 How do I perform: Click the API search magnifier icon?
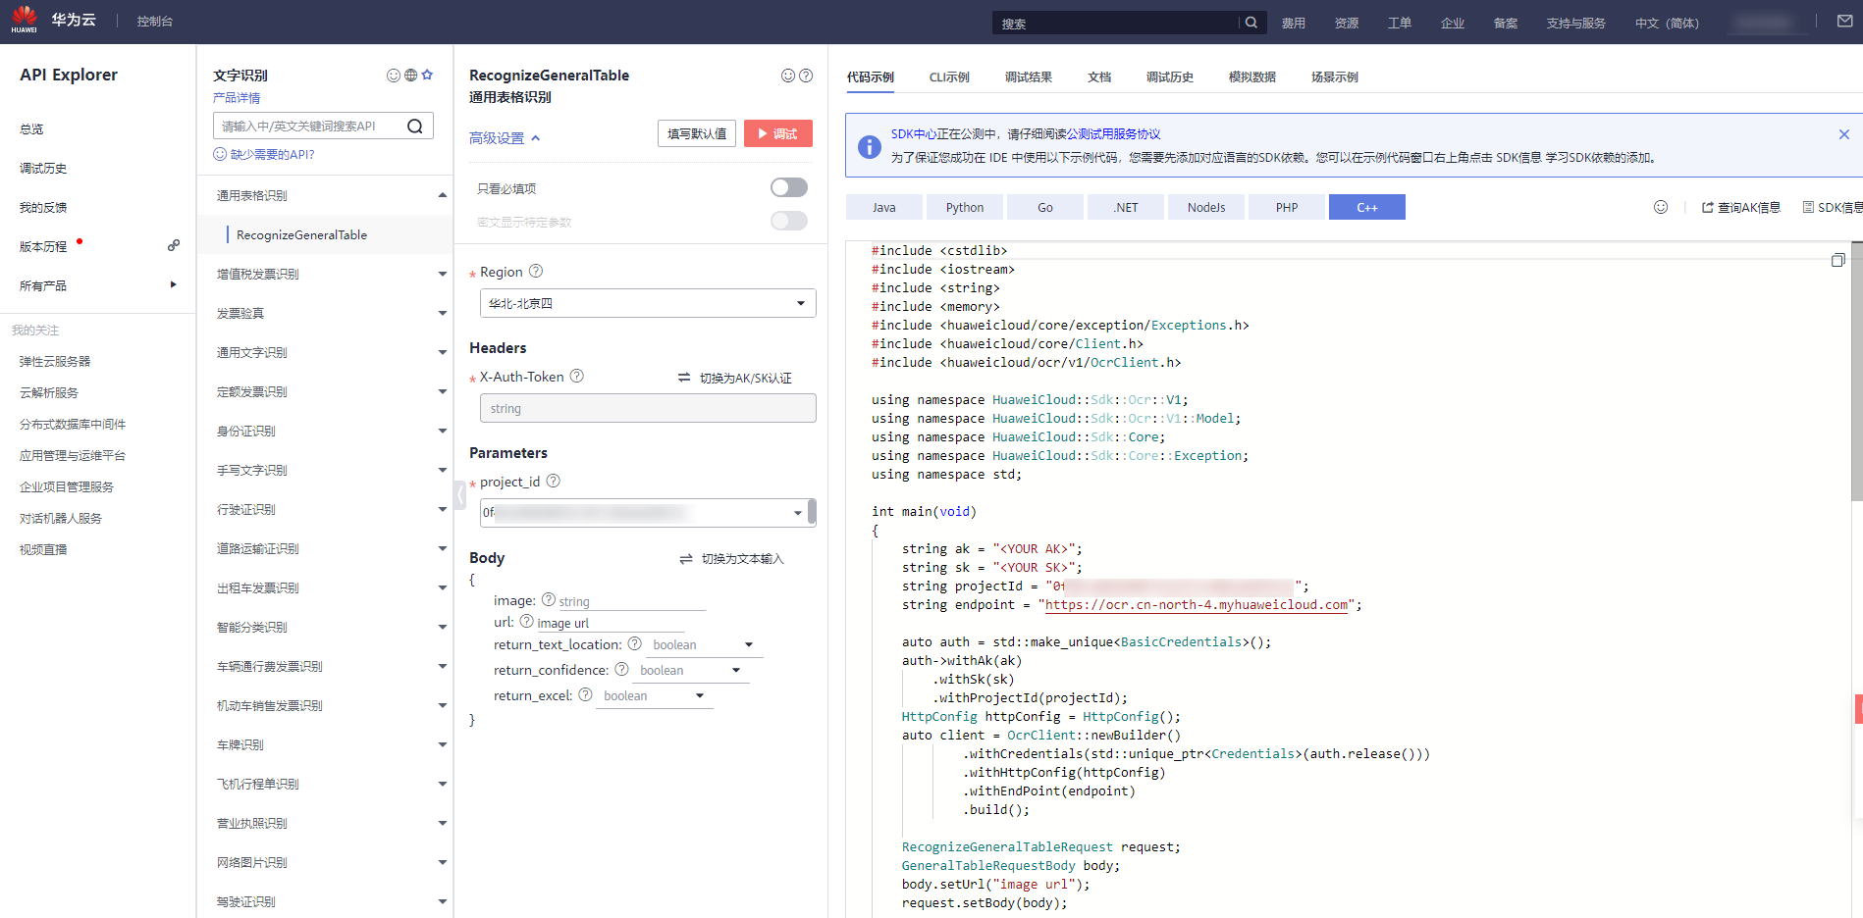point(415,126)
